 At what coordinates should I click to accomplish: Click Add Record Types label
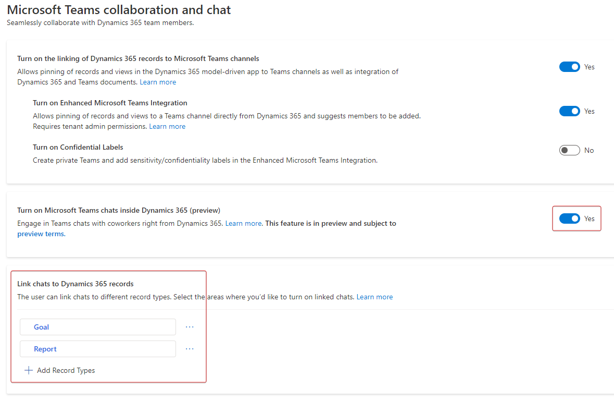tap(66, 370)
